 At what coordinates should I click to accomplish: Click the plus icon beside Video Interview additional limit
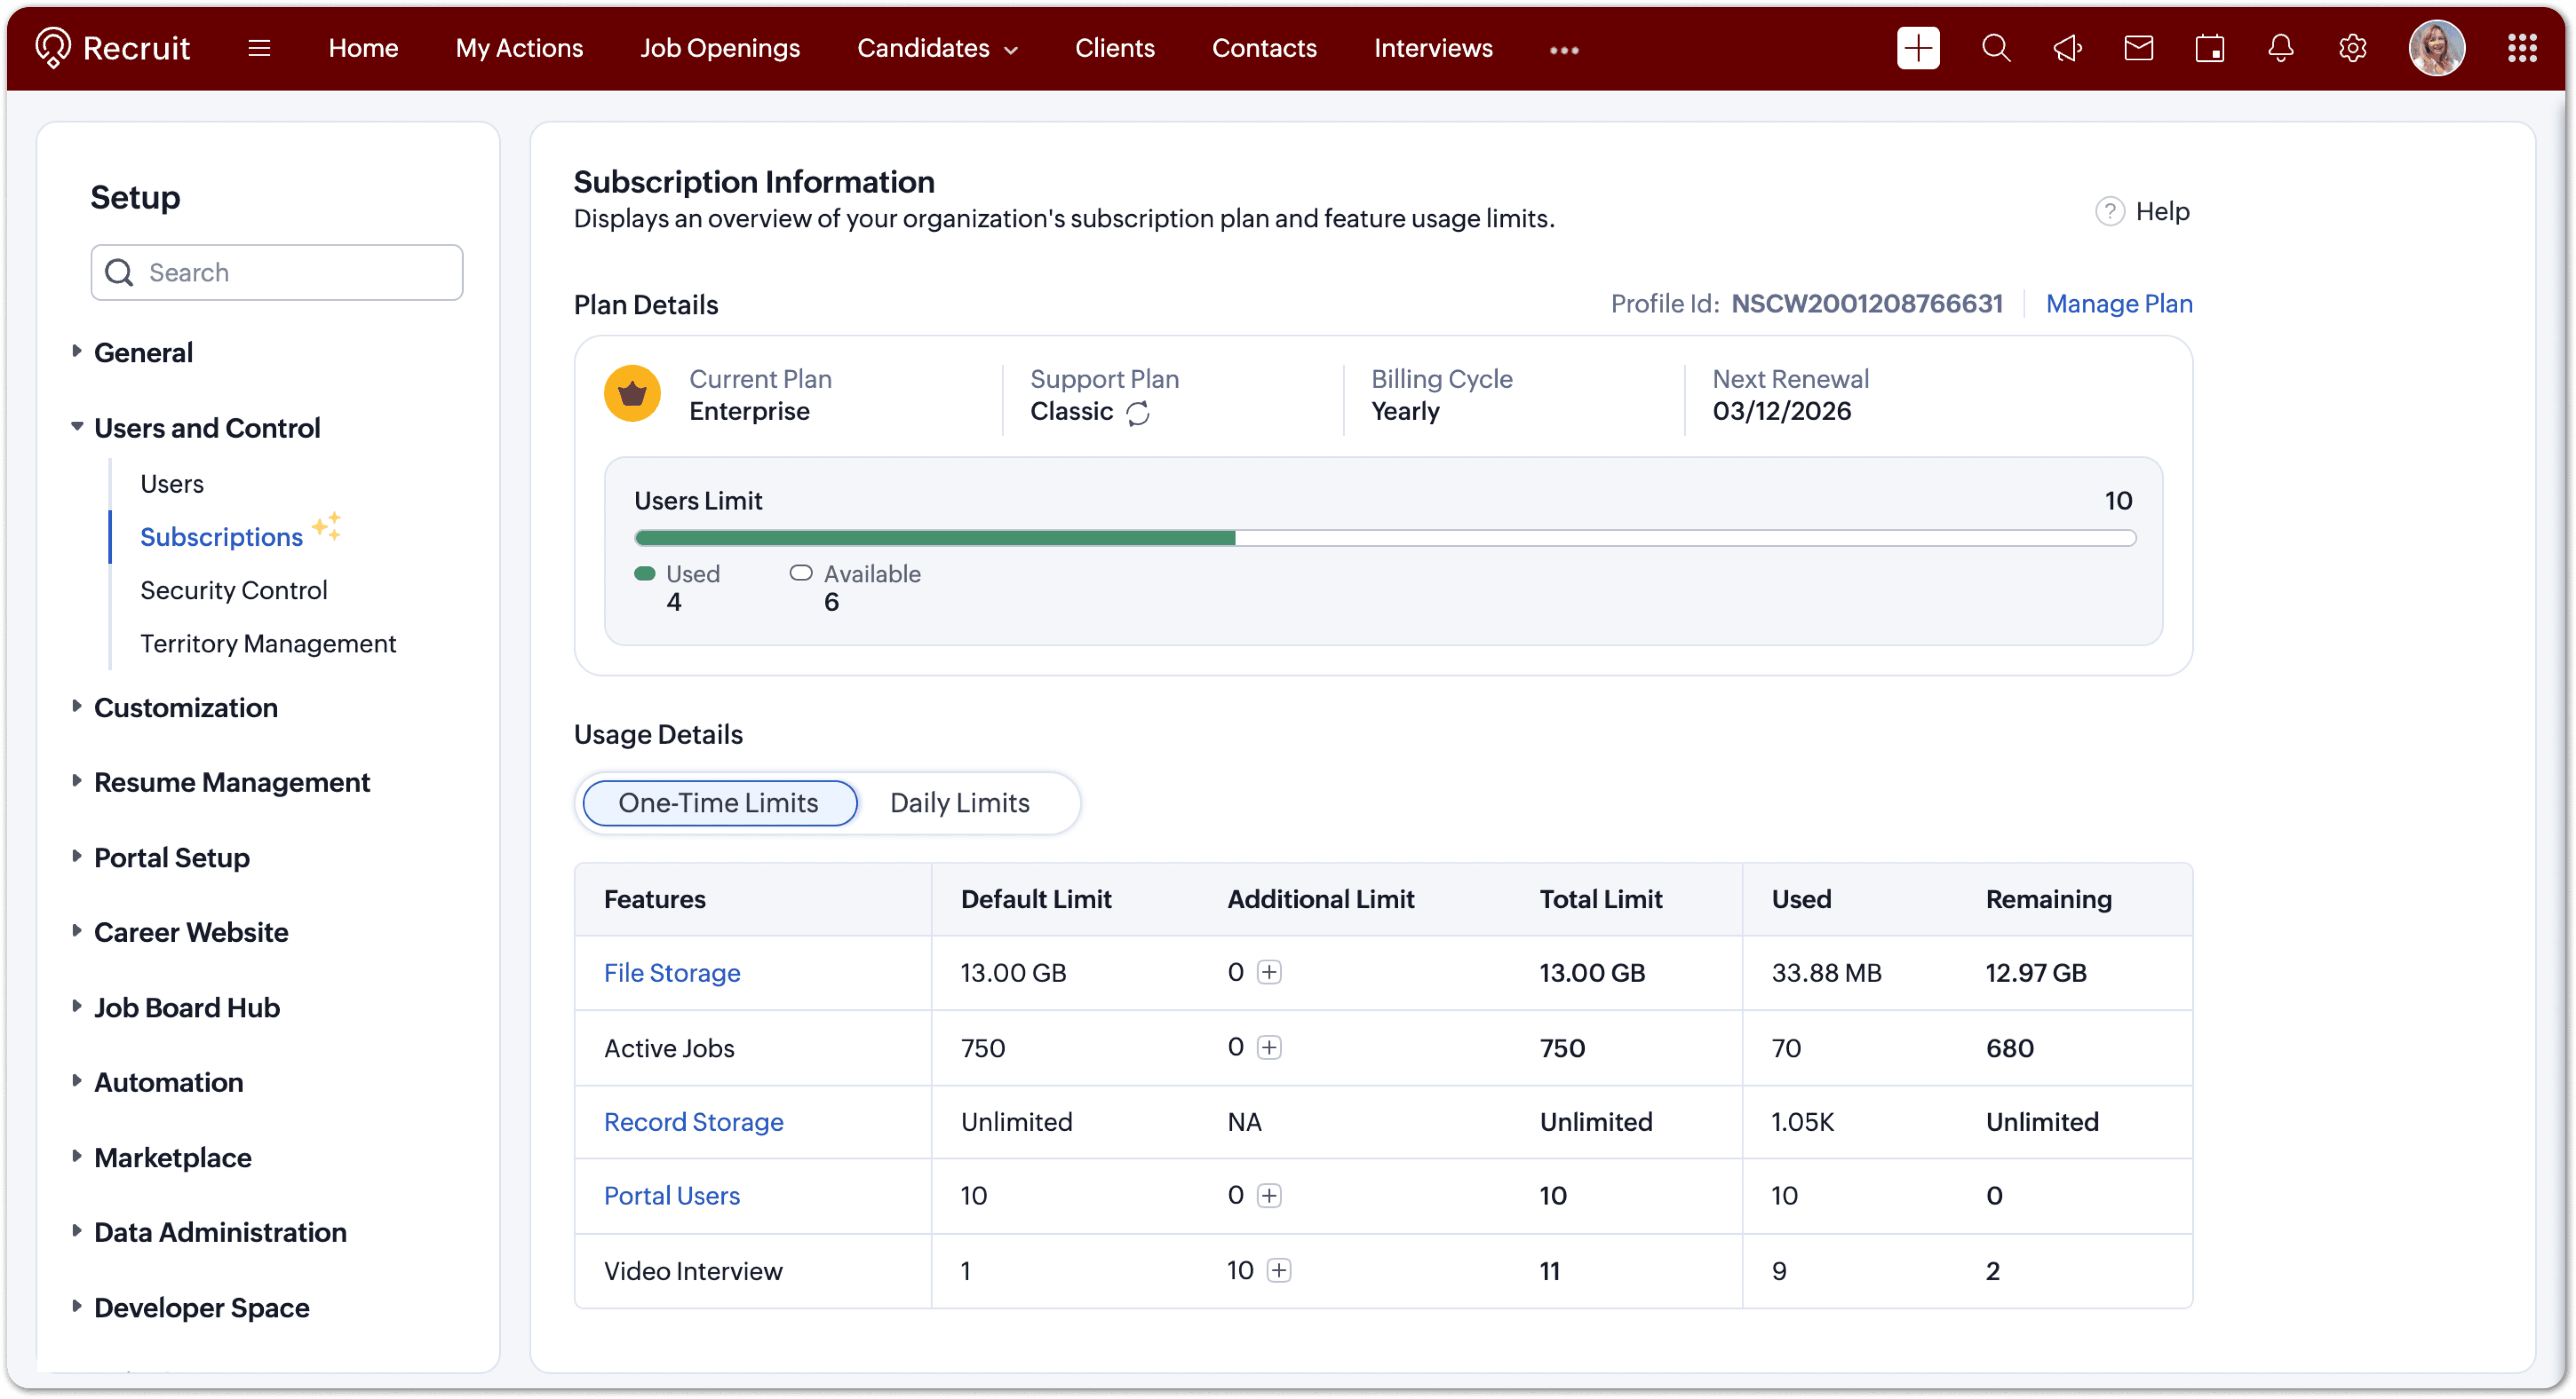coord(1279,1270)
